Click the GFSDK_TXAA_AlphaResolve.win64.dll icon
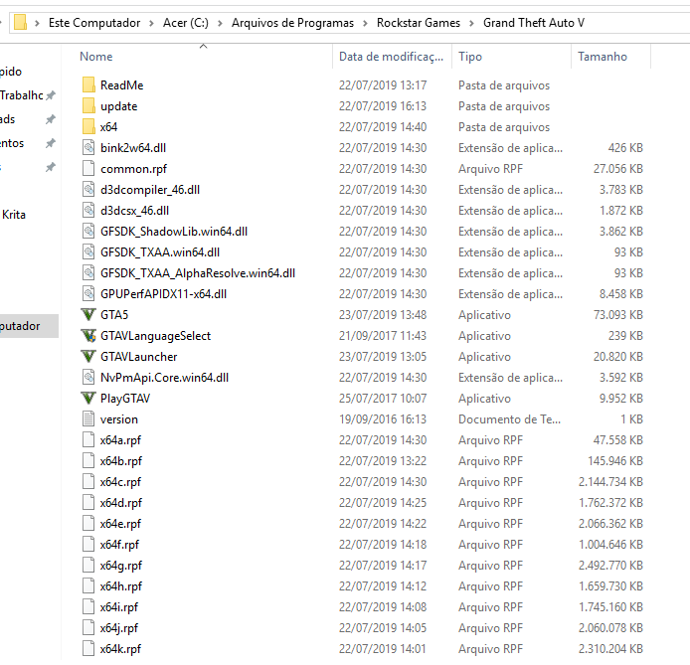 pyautogui.click(x=88, y=273)
